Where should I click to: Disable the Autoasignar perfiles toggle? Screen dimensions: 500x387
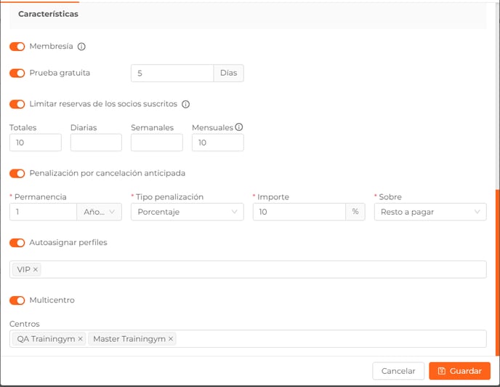[x=17, y=243]
